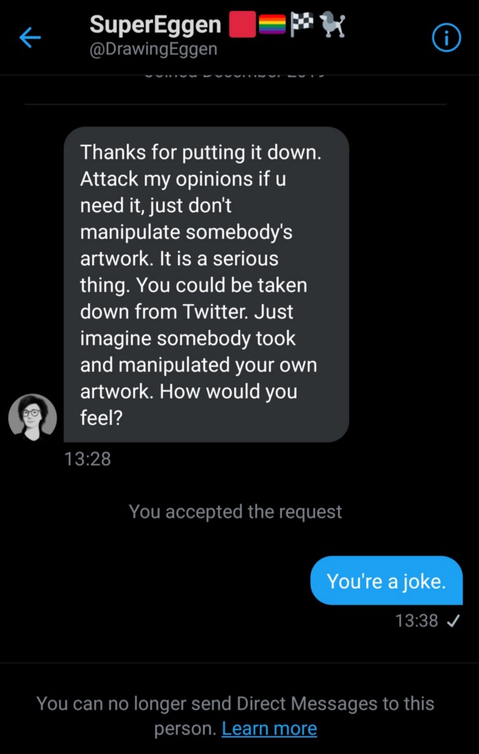Tap the partially hidden Joined date line
The image size is (479, 754).
pyautogui.click(x=235, y=75)
